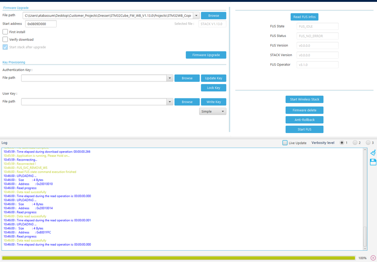Image resolution: width=377 pixels, height=262 pixels.
Task: Click the Authentication Key path field
Action: point(94,78)
